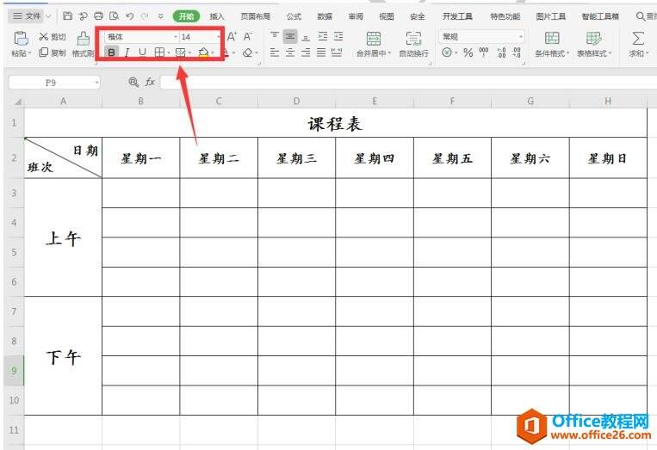657x450 pixels.
Task: Expand the number format dropdown
Action: click(x=520, y=37)
